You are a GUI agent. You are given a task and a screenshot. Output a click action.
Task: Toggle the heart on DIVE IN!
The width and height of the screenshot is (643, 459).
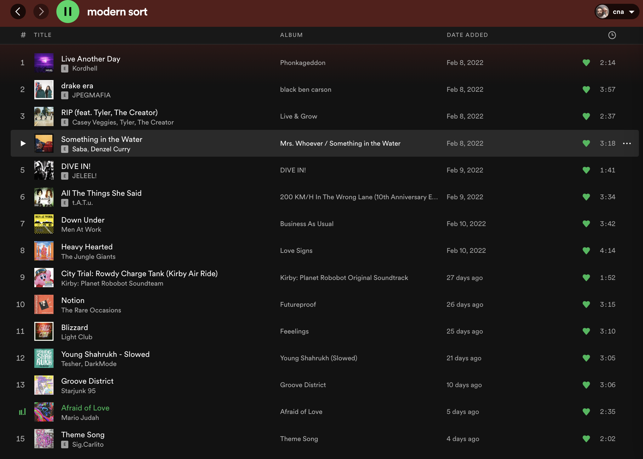(586, 170)
